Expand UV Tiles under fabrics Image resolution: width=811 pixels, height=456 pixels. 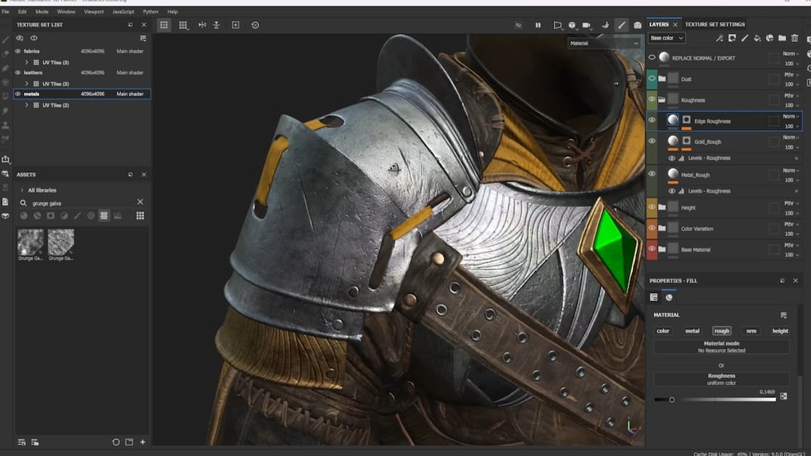tap(27, 62)
